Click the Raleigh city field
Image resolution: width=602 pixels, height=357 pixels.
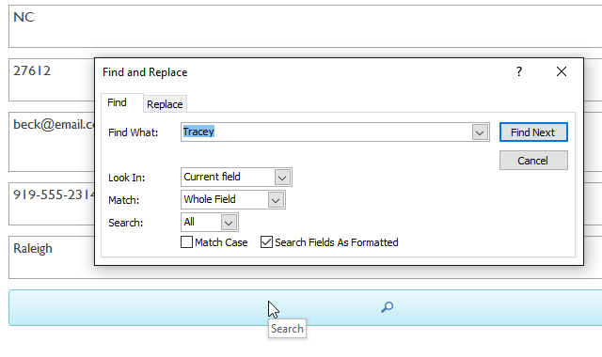click(x=52, y=257)
